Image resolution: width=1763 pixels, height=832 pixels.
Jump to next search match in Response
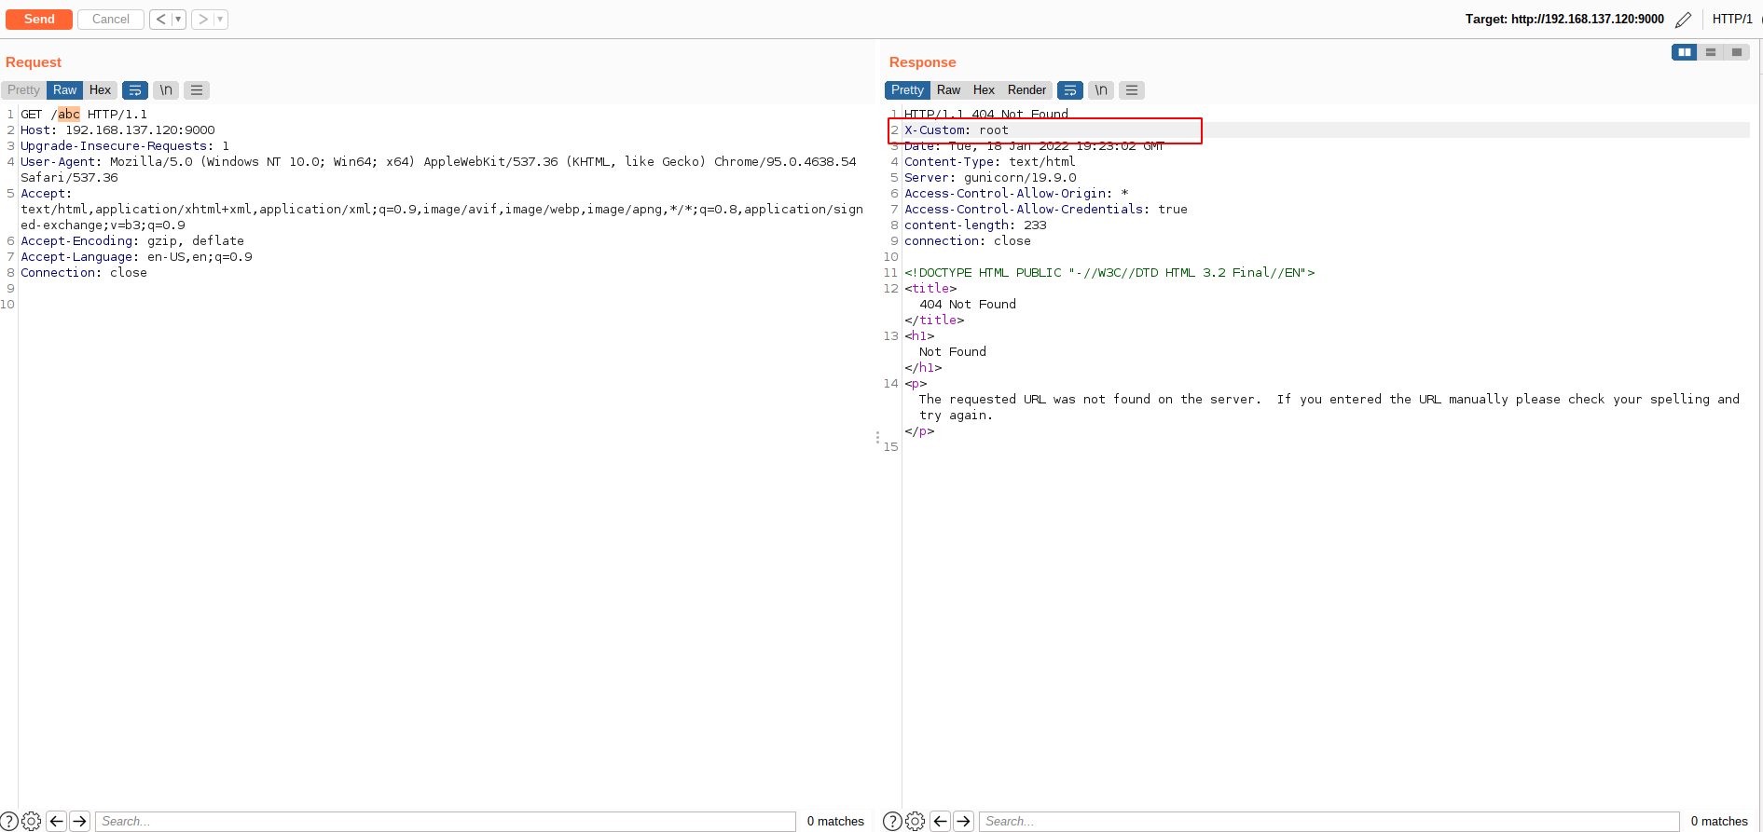point(964,821)
